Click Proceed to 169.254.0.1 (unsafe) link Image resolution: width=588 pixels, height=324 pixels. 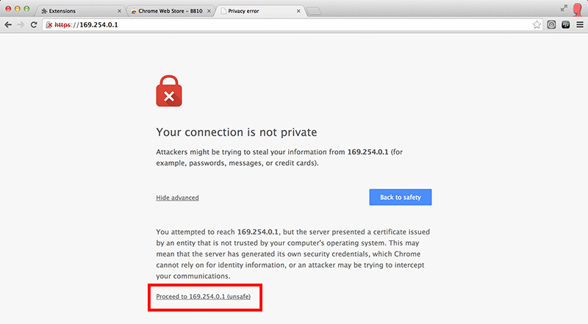point(204,296)
